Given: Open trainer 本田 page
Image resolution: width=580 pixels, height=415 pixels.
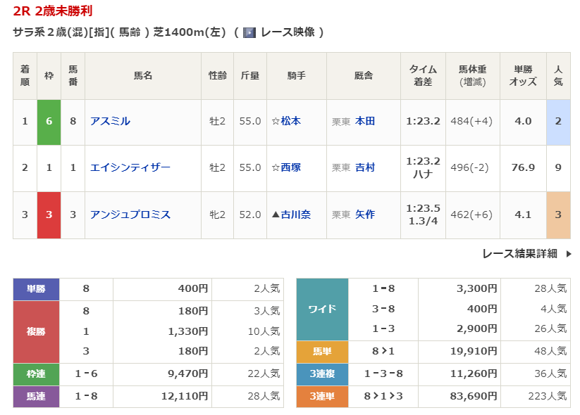Looking at the screenshot, I should pos(365,121).
